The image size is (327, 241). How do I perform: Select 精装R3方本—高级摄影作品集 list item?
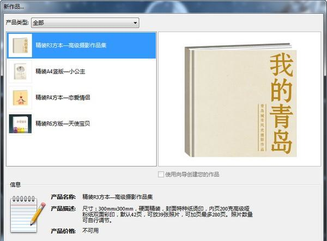pos(81,45)
